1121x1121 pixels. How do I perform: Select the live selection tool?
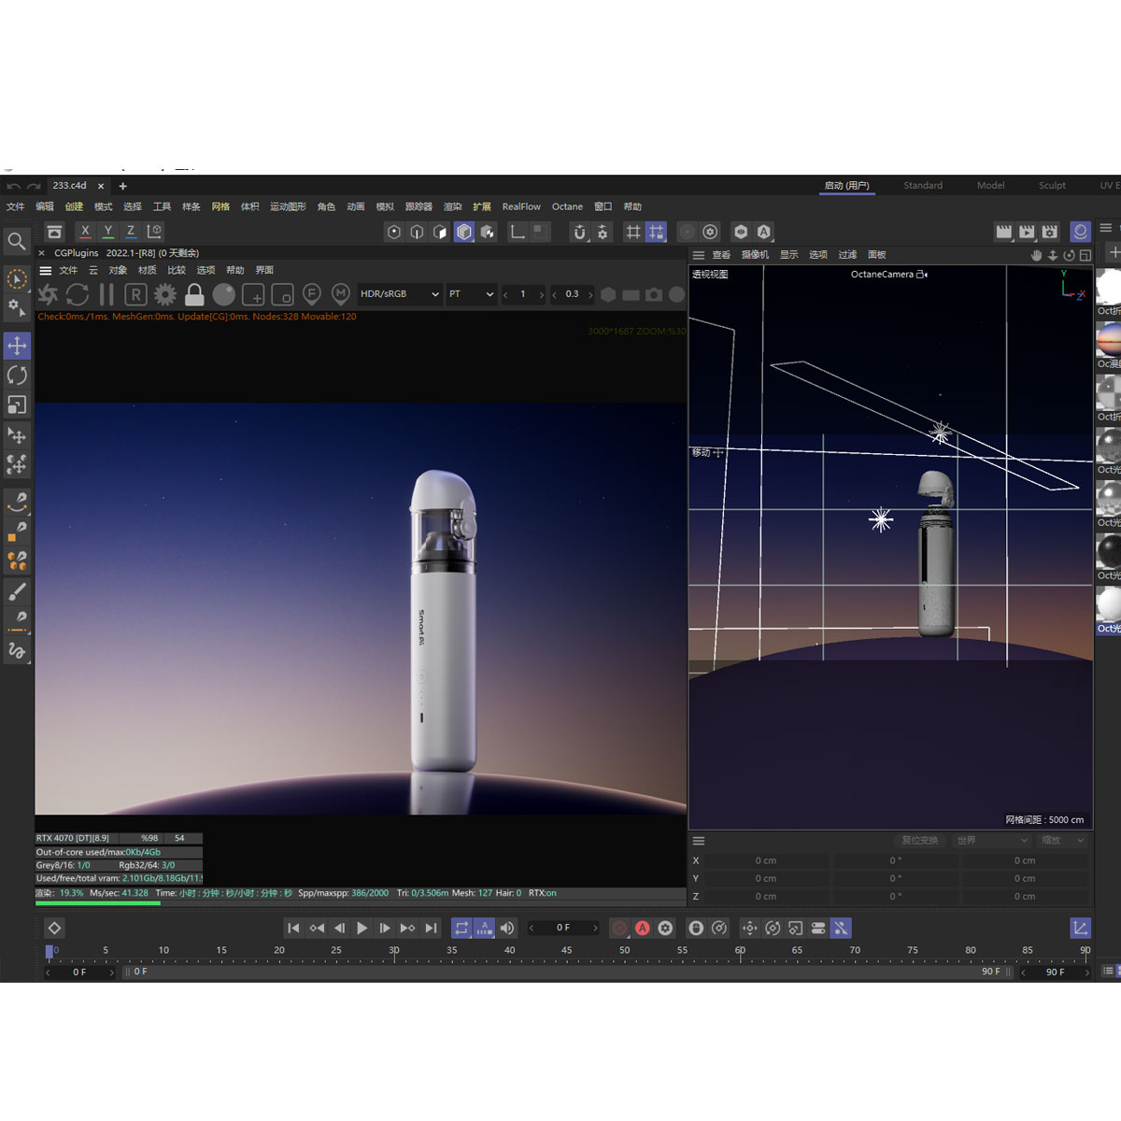[17, 278]
